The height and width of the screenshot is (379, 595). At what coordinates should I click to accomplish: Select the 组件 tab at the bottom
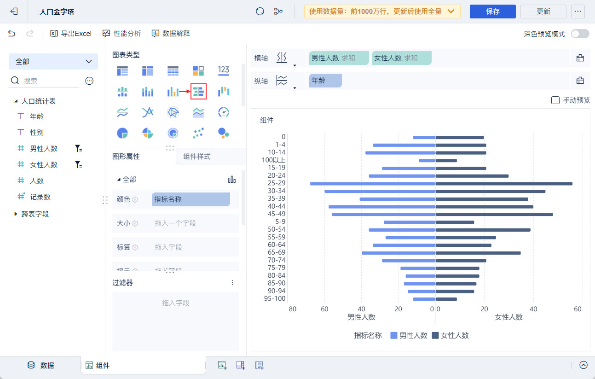(x=144, y=365)
